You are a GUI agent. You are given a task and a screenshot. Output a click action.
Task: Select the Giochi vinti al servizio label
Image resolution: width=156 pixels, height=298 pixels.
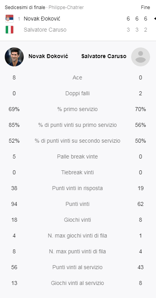(x=77, y=283)
